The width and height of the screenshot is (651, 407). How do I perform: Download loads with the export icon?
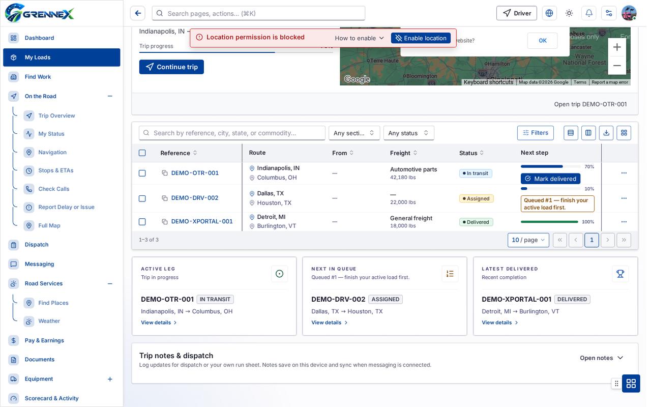point(606,133)
